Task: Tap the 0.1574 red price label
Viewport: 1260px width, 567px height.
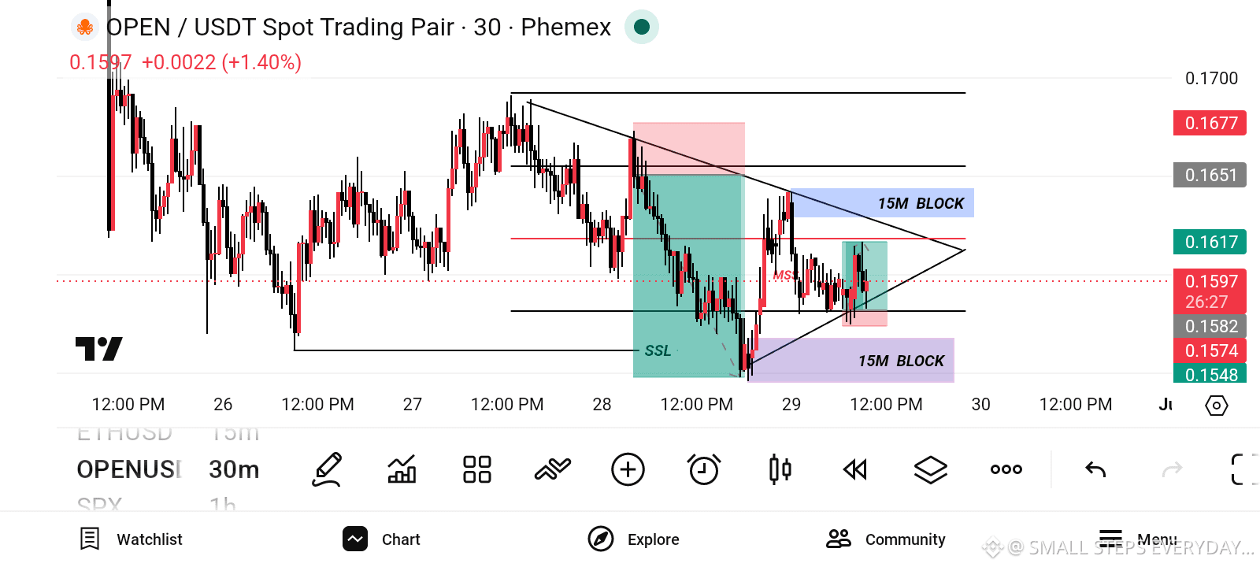Action: [1210, 350]
